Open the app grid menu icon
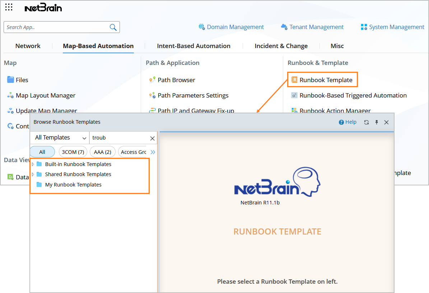Image resolution: width=429 pixels, height=293 pixels. [9, 7]
